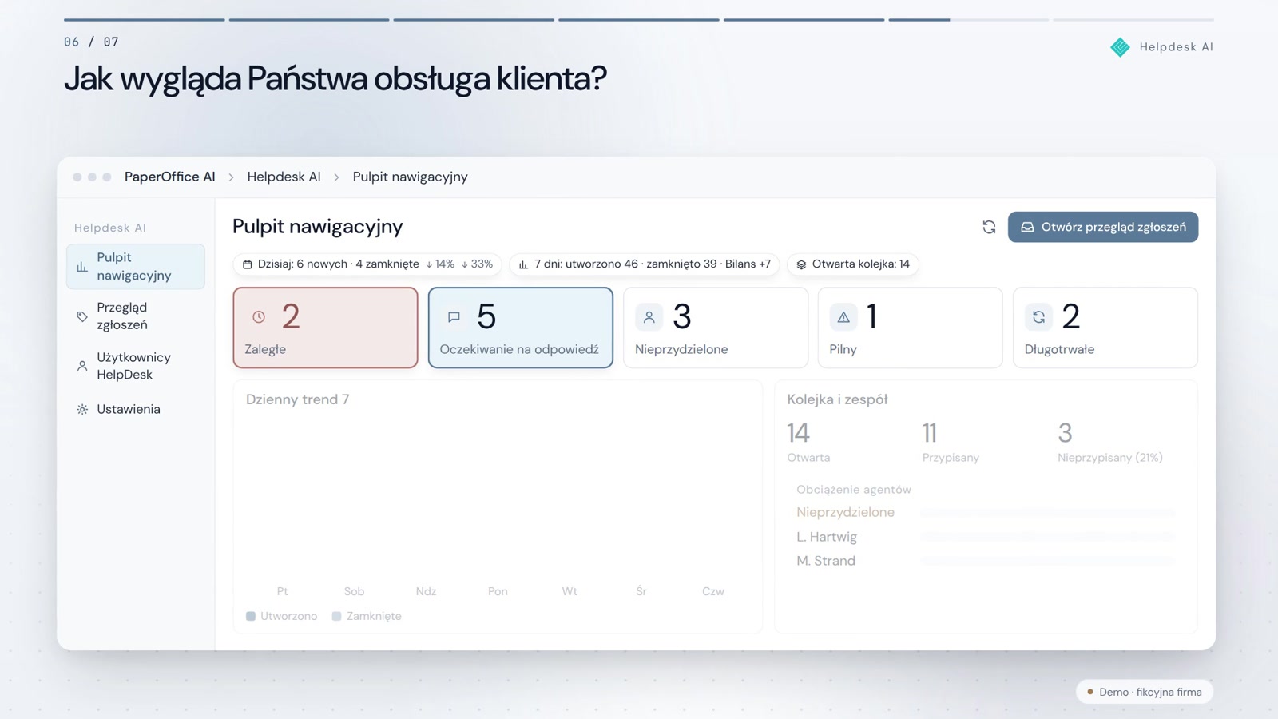Click the Nieprzydzielone row under Obciążenie agentów
Screen dimensions: 1278x719
985,512
